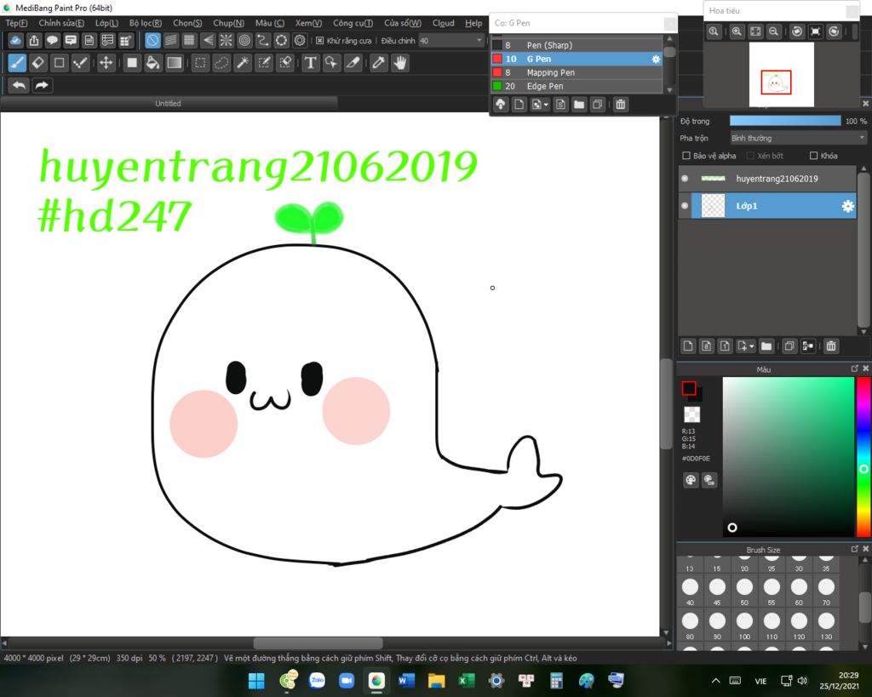Image resolution: width=872 pixels, height=697 pixels.
Task: Select the Bucket fill tool
Action: [152, 63]
